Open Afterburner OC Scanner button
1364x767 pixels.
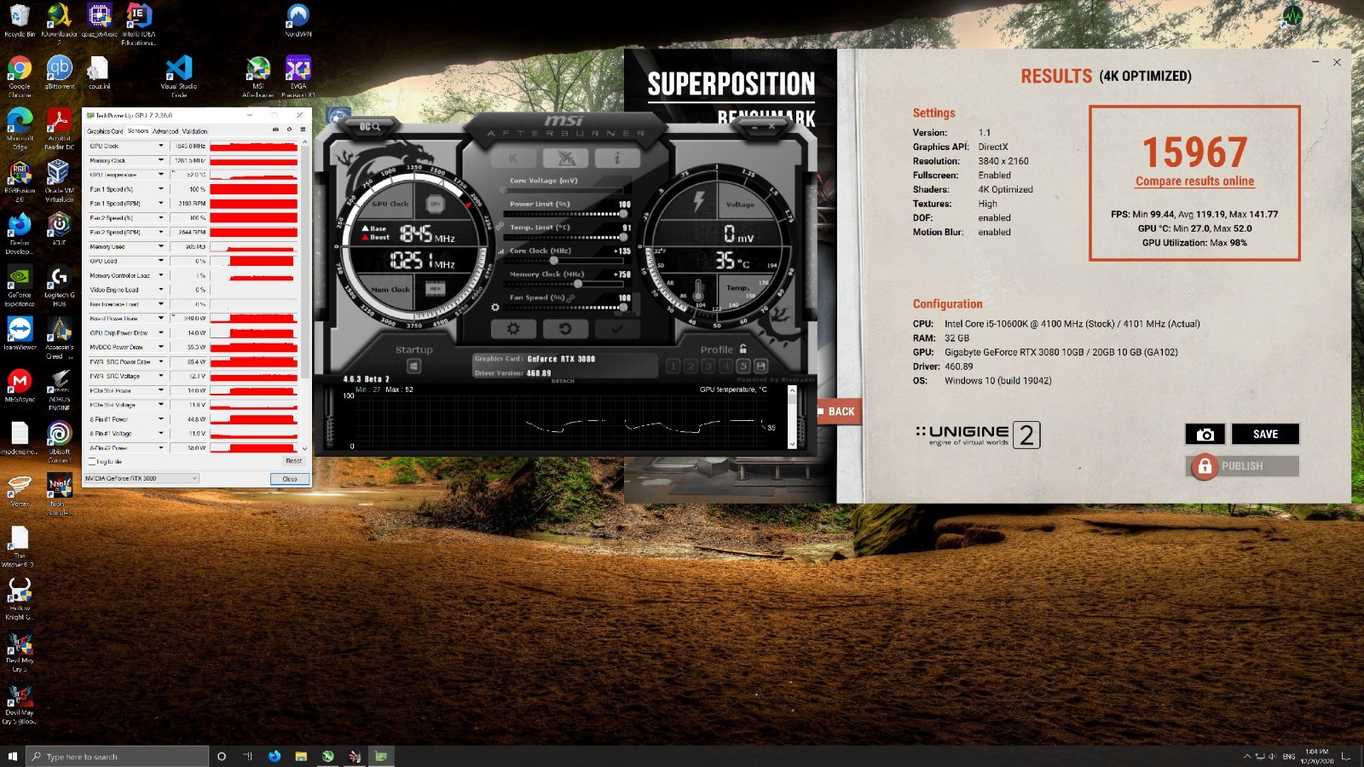point(369,126)
